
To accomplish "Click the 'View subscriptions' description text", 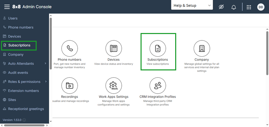I will point(158,64).
